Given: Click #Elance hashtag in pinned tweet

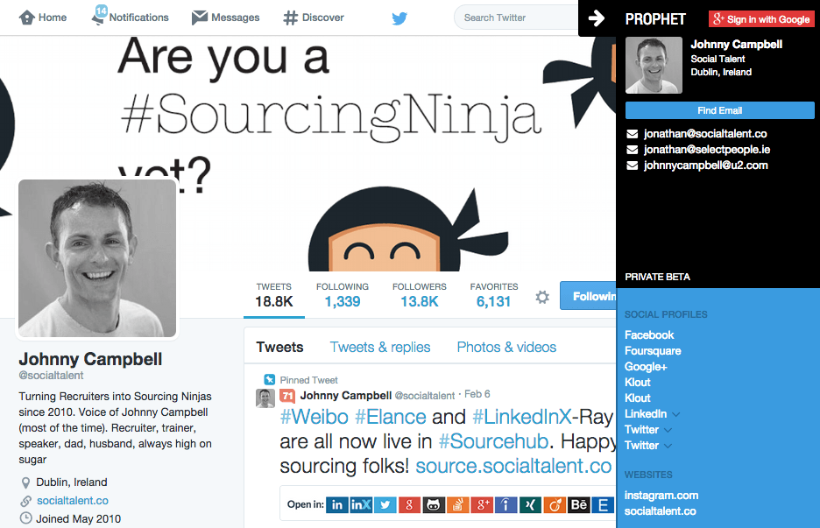Looking at the screenshot, I should point(391,417).
